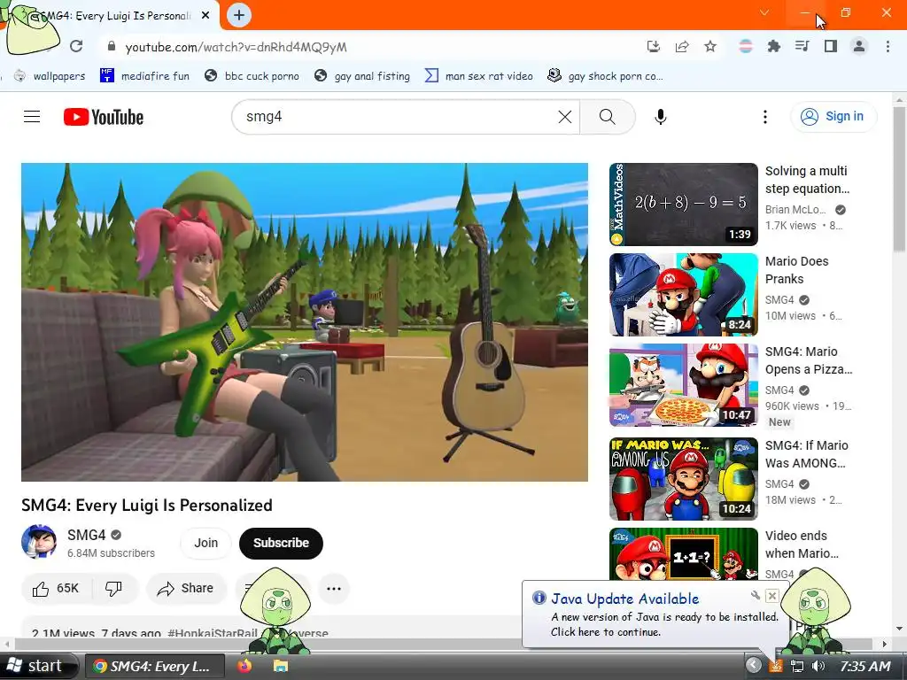The width and height of the screenshot is (907, 680).
Task: Click the install app icon in address bar
Action: (x=653, y=47)
